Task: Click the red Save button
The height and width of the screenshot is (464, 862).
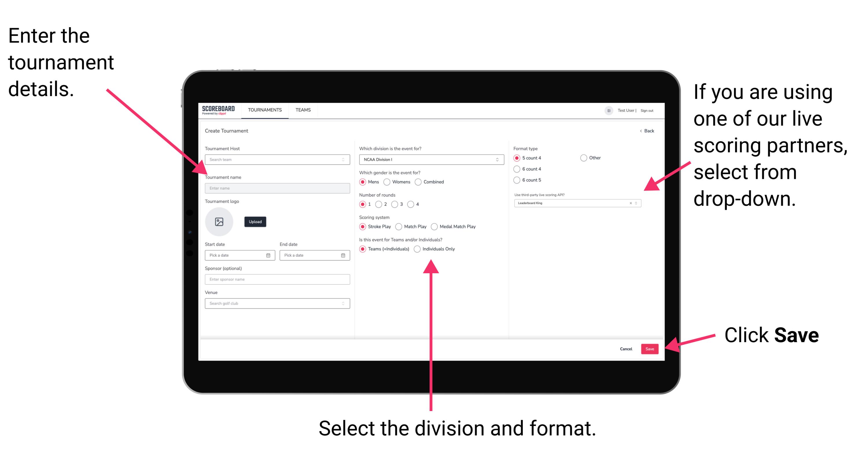Action: [x=650, y=349]
